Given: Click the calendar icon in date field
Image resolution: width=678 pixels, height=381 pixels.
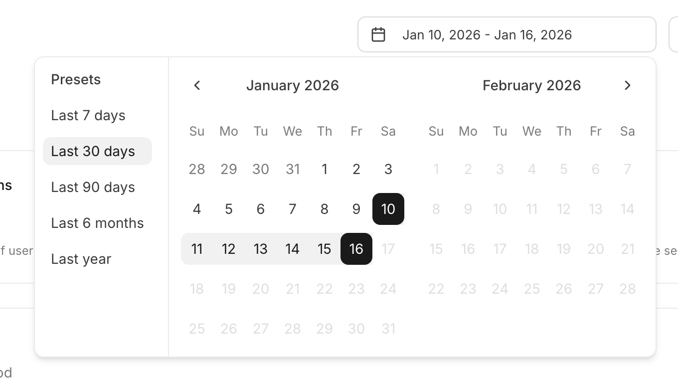Looking at the screenshot, I should coord(378,35).
